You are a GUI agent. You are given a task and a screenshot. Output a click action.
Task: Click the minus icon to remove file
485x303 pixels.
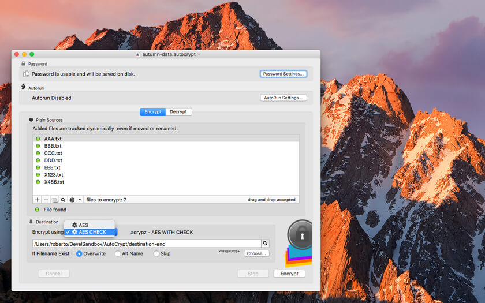46,200
